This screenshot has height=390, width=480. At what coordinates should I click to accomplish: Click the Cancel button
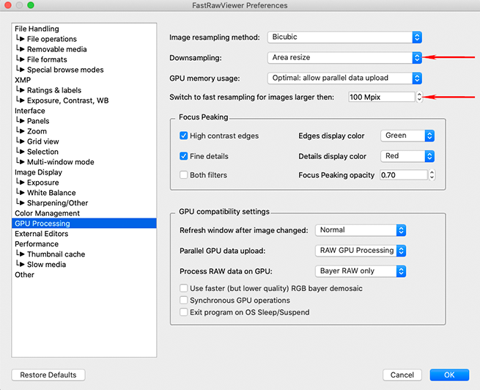point(402,375)
